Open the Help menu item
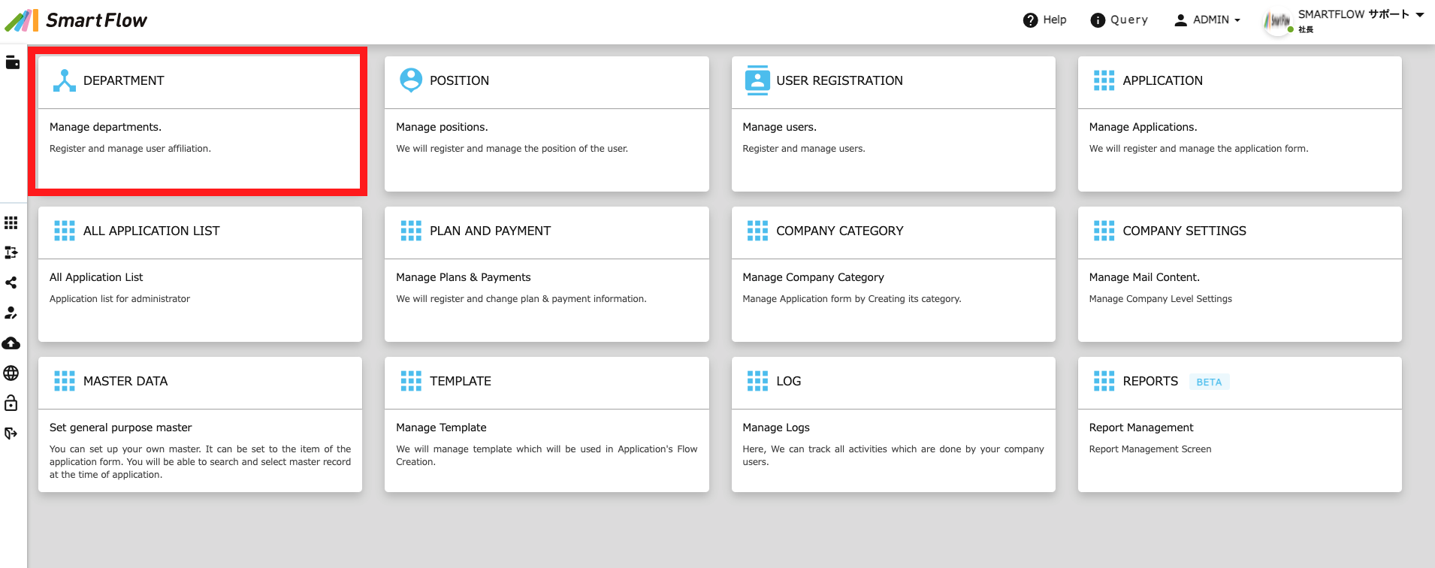 coord(1045,20)
